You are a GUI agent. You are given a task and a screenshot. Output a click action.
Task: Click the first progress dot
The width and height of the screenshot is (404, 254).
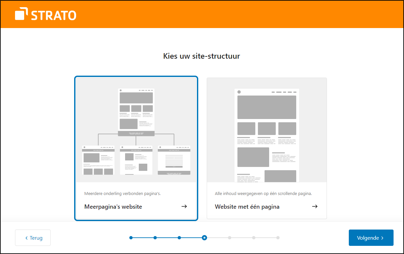131,238
